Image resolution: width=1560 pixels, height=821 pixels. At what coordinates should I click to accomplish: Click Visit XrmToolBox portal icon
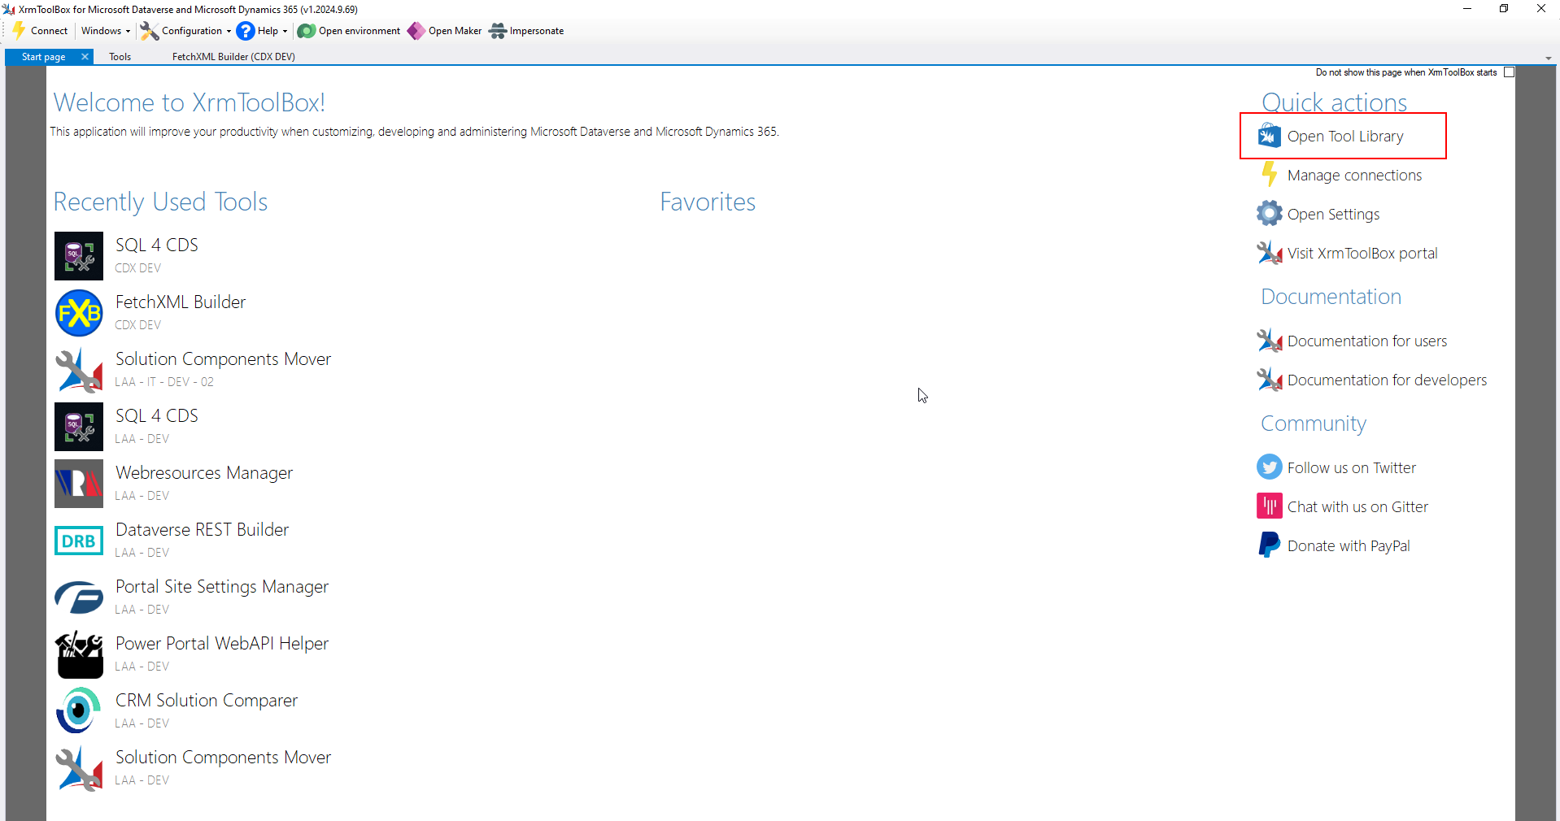[x=1269, y=253]
